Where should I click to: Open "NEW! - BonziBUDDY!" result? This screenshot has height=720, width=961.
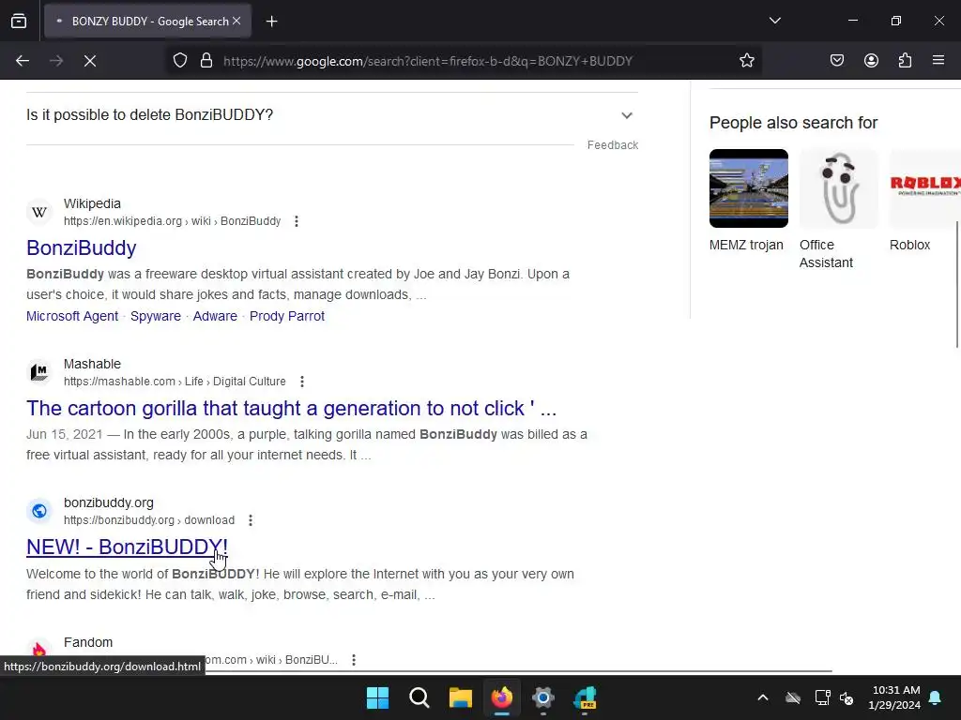point(127,547)
